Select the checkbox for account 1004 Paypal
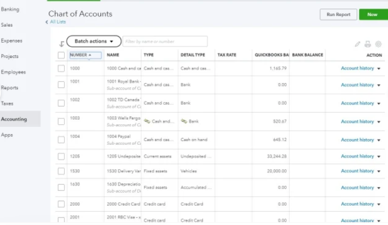Image resolution: width=388 pixels, height=225 pixels. coord(61,140)
